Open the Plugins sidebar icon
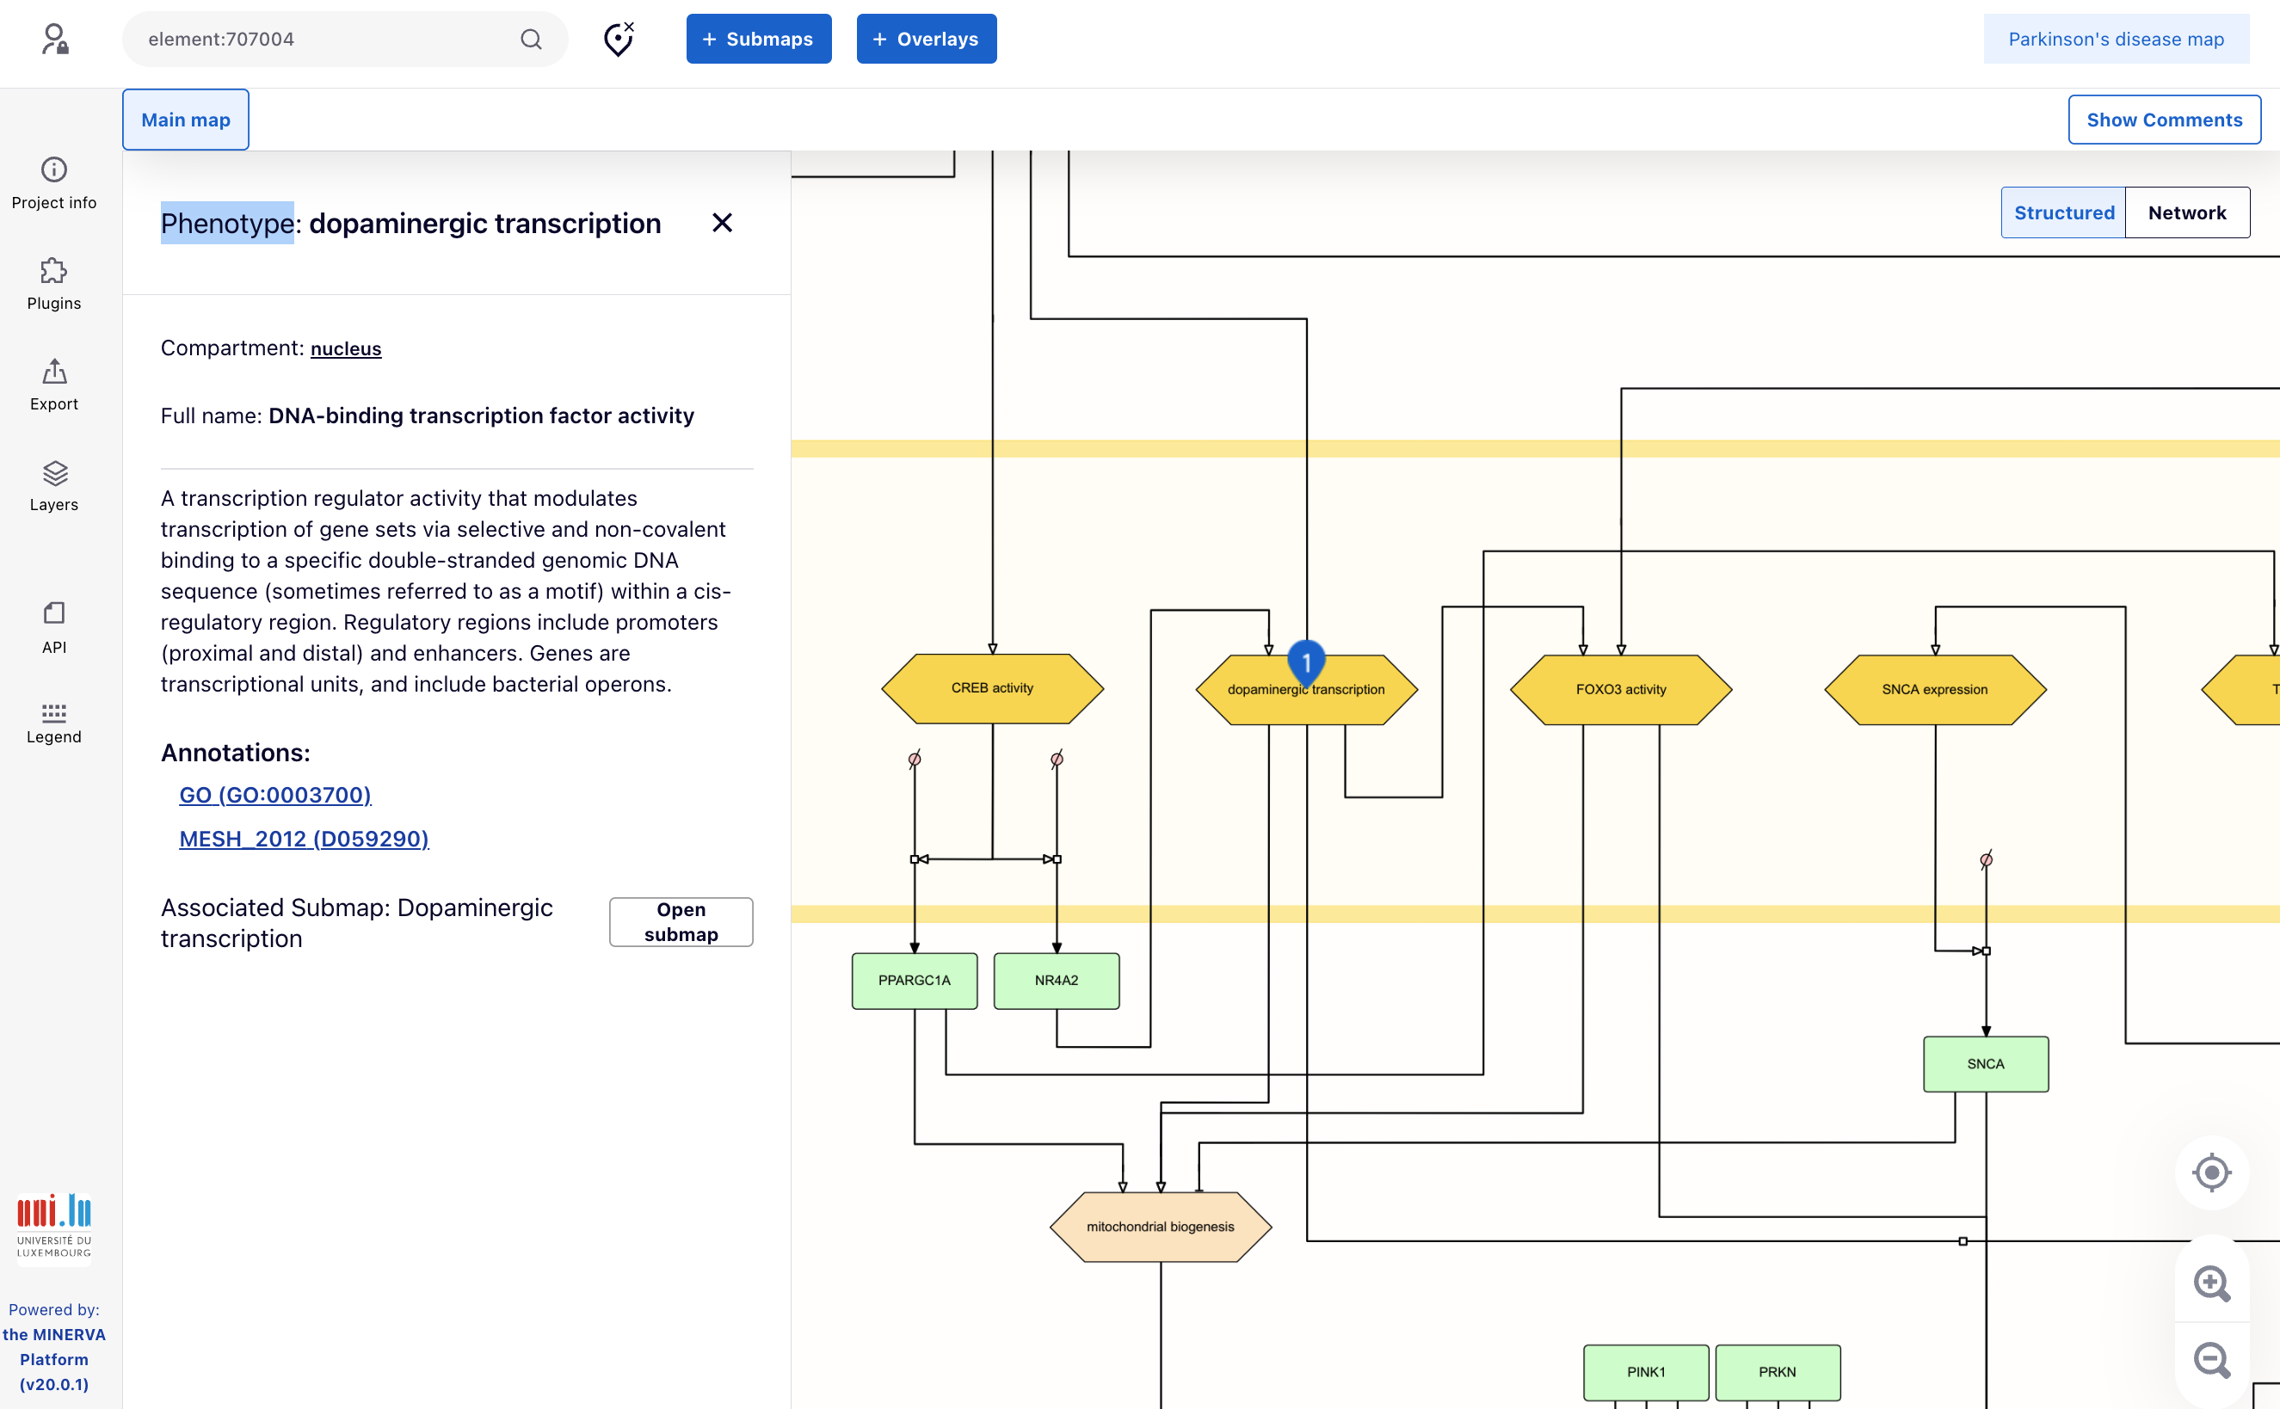 [54, 283]
